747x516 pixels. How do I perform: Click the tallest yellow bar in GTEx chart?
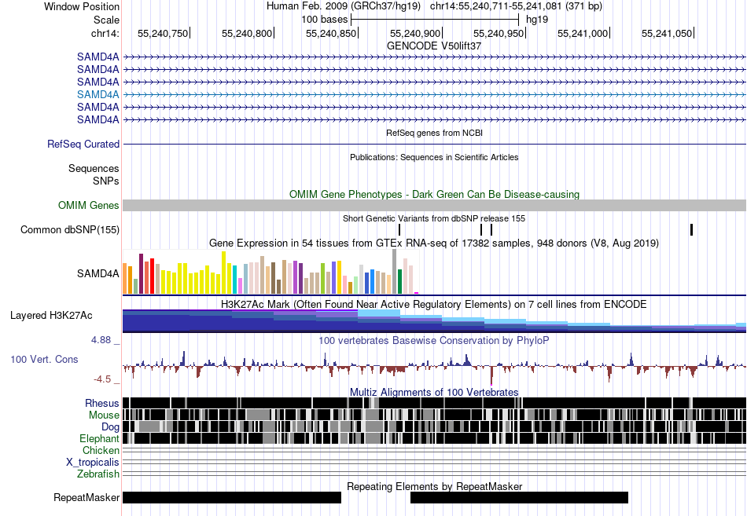point(223,273)
